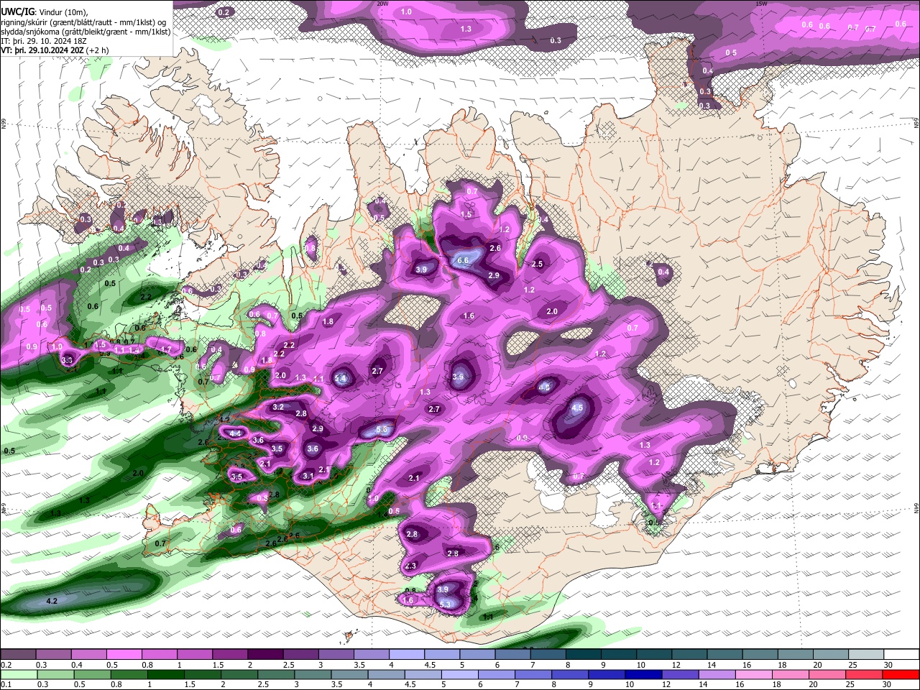
Task: Pick the bright red swatch on rain scale
Action: pos(901,674)
